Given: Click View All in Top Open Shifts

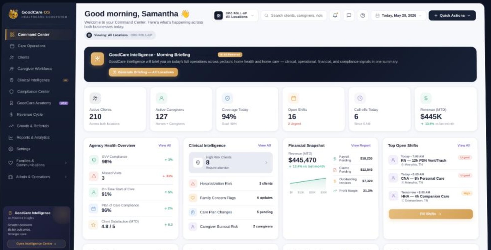Looking at the screenshot, I should pyautogui.click(x=464, y=146).
